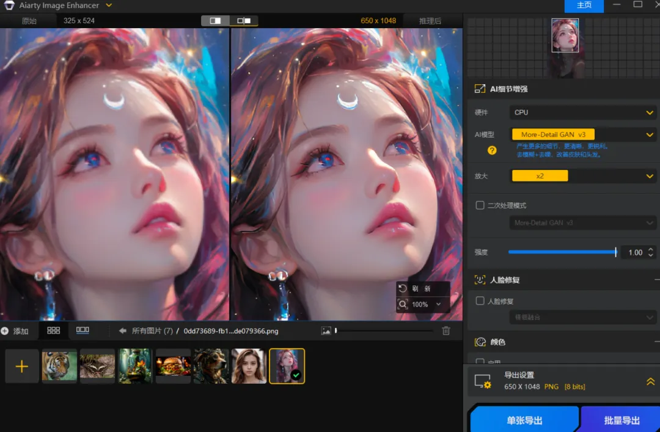Click the [8 bits] depth label

click(x=574, y=387)
